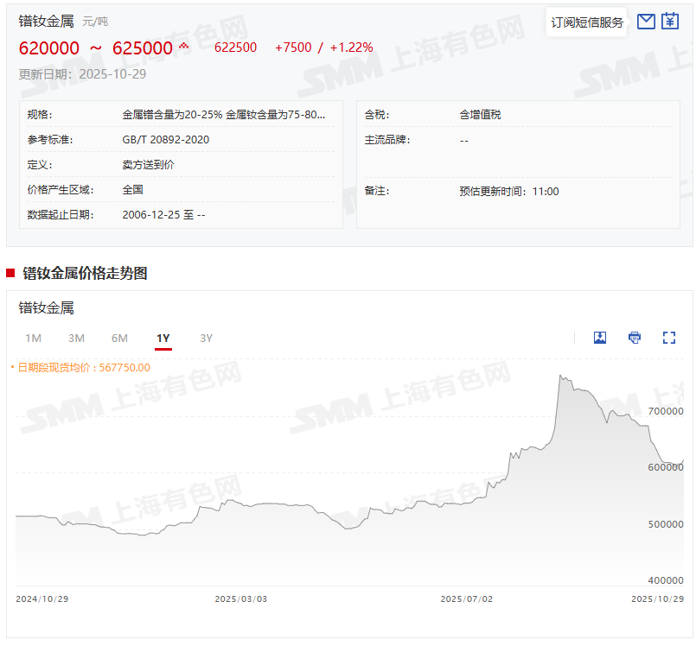Screen dimensions: 696x646
Task: Switch the chart to 1M range
Action: 33,339
